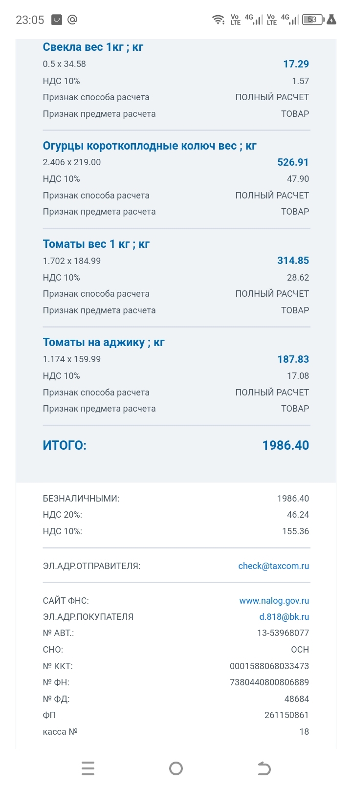Select the Томаты на аджику item heading
This screenshot has height=788, width=352.
pyautogui.click(x=104, y=342)
